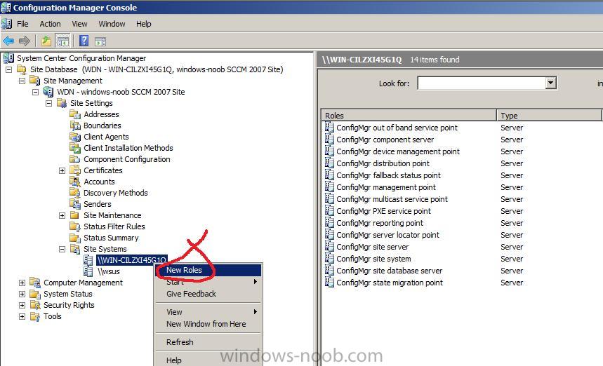Click the Component Configuration icon
This screenshot has height=366, width=603.
[x=75, y=159]
